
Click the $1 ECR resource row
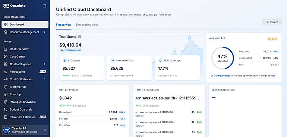[169, 133]
